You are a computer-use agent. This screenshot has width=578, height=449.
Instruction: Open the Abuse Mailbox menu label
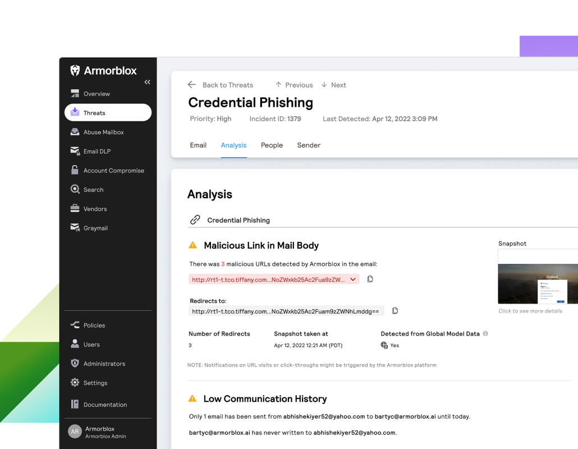pos(104,132)
